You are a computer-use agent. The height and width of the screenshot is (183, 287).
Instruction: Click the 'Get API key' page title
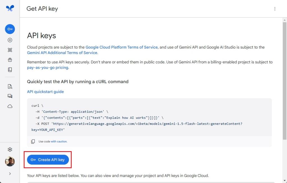coord(42,9)
